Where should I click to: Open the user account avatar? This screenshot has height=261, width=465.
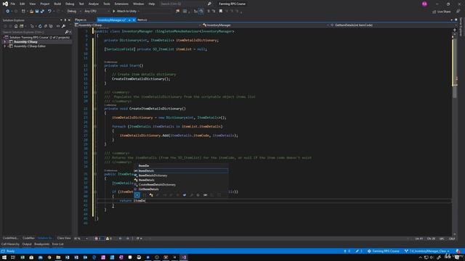coord(424,4)
